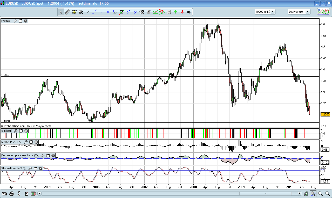Open the order book icon in bottom bar
Image resolution: width=332 pixels, height=198 pixels.
[33, 194]
